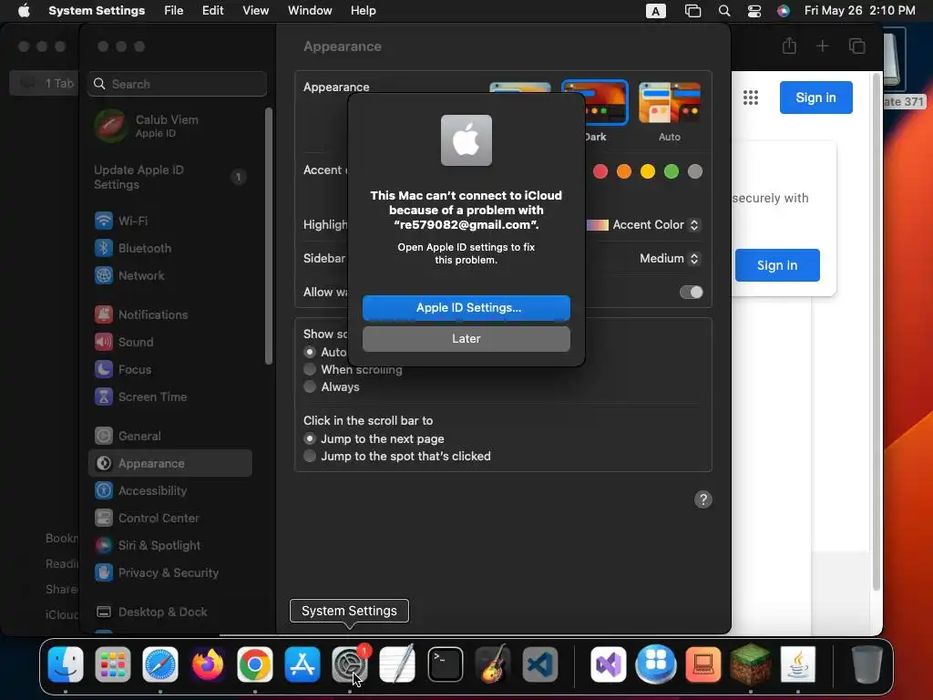Launch Safari from the dock
This screenshot has height=700, width=933.
coord(160,664)
